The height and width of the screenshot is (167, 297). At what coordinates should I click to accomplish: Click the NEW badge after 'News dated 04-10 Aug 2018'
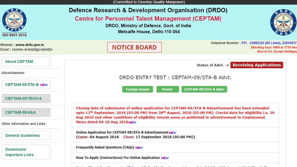click(132, 122)
